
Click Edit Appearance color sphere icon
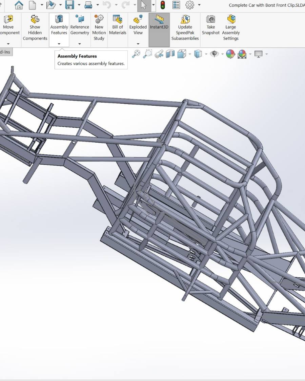230,54
